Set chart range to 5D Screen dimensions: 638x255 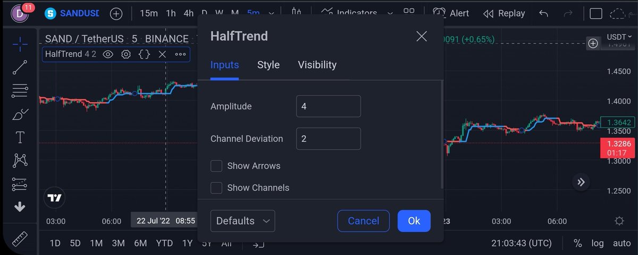pyautogui.click(x=75, y=243)
